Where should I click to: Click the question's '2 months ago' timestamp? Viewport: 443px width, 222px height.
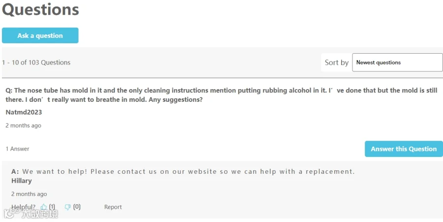point(23,126)
